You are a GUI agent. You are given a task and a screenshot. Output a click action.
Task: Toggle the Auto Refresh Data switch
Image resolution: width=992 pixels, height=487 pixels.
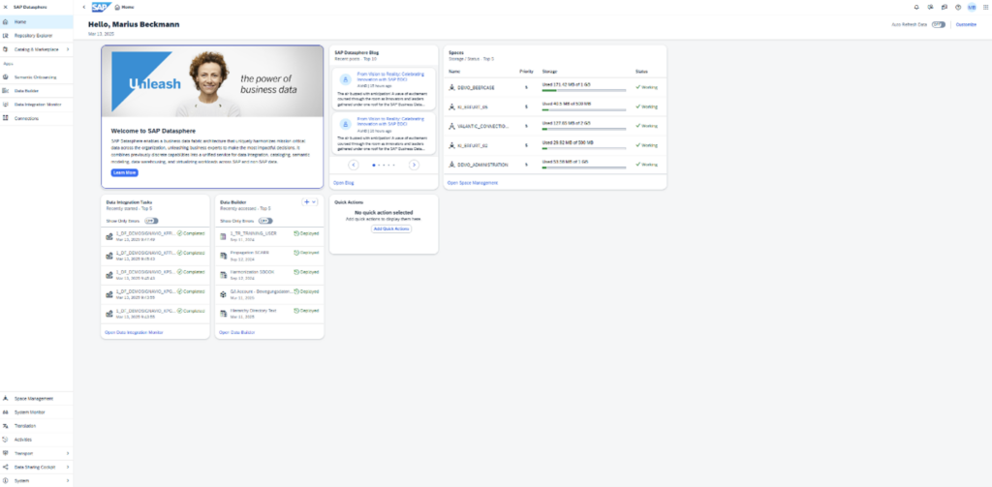938,24
